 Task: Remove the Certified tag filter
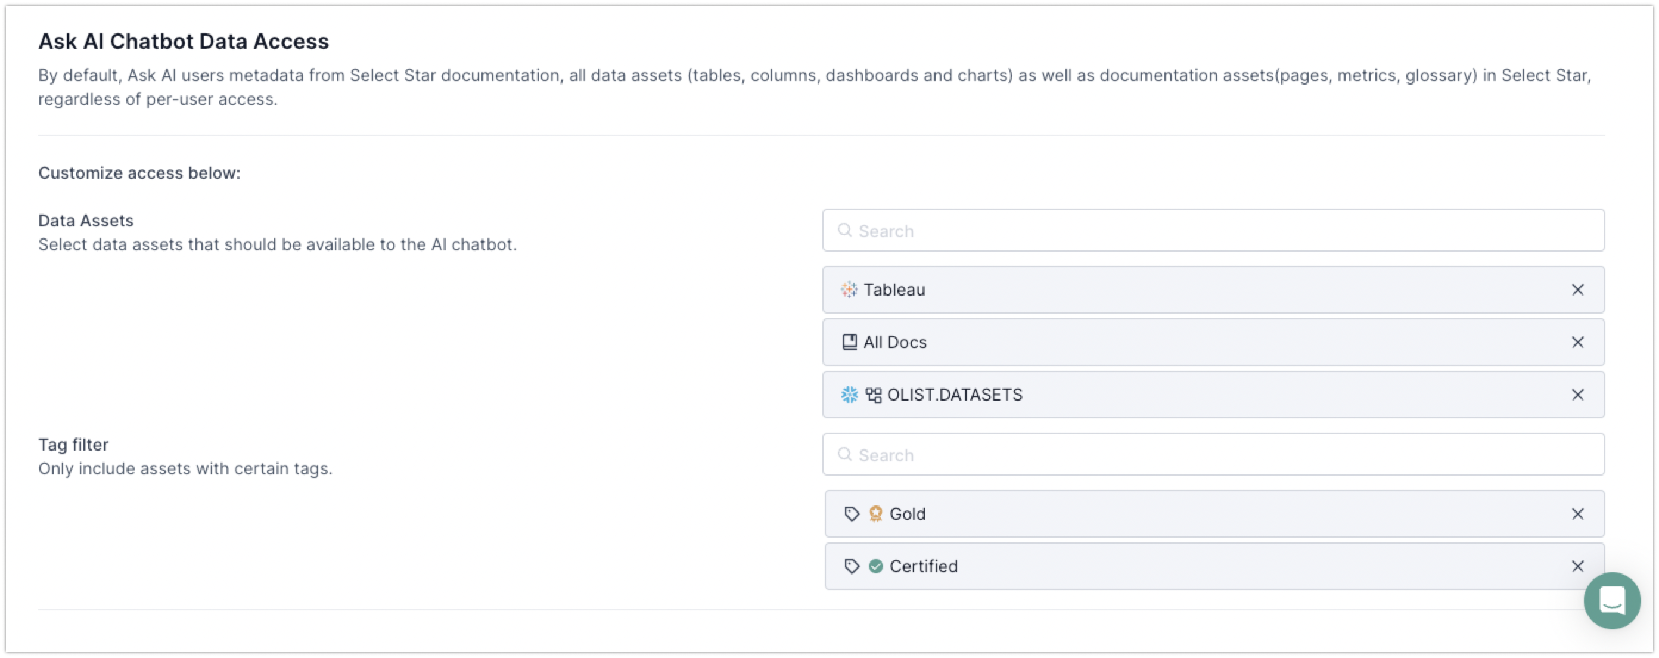point(1577,566)
